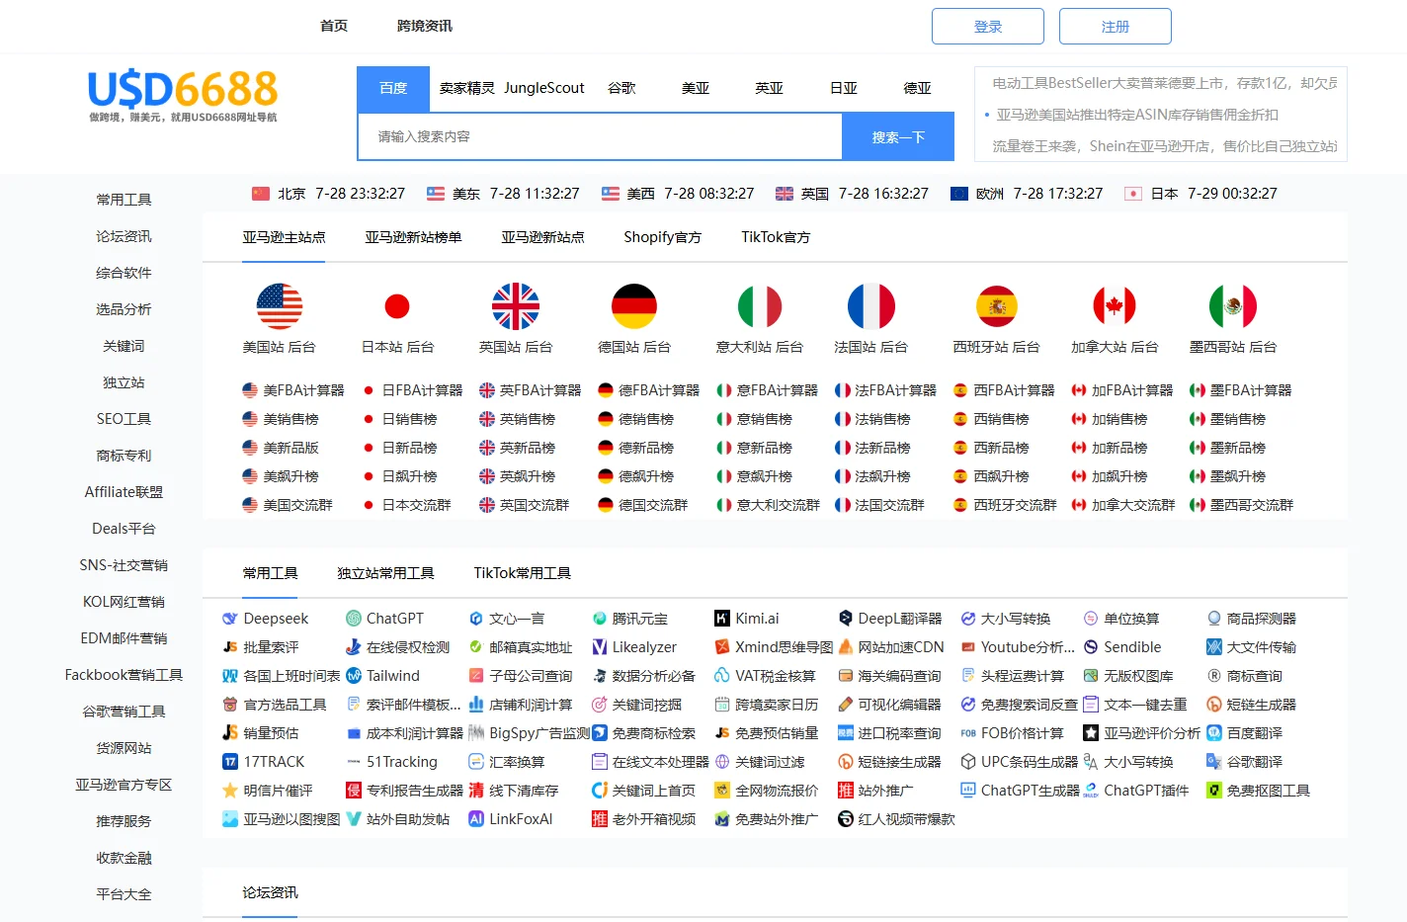
Task: Open the 加拿大交流群 link
Action: pyautogui.click(x=1132, y=505)
